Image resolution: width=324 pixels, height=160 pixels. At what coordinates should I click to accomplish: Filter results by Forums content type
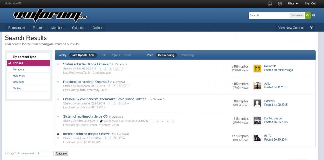[x=28, y=63]
